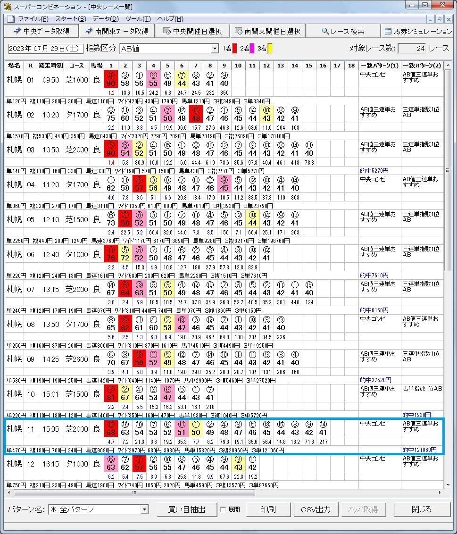Screen dimensions: 457x534
Task: Click the コース column header
Action: click(76, 66)
